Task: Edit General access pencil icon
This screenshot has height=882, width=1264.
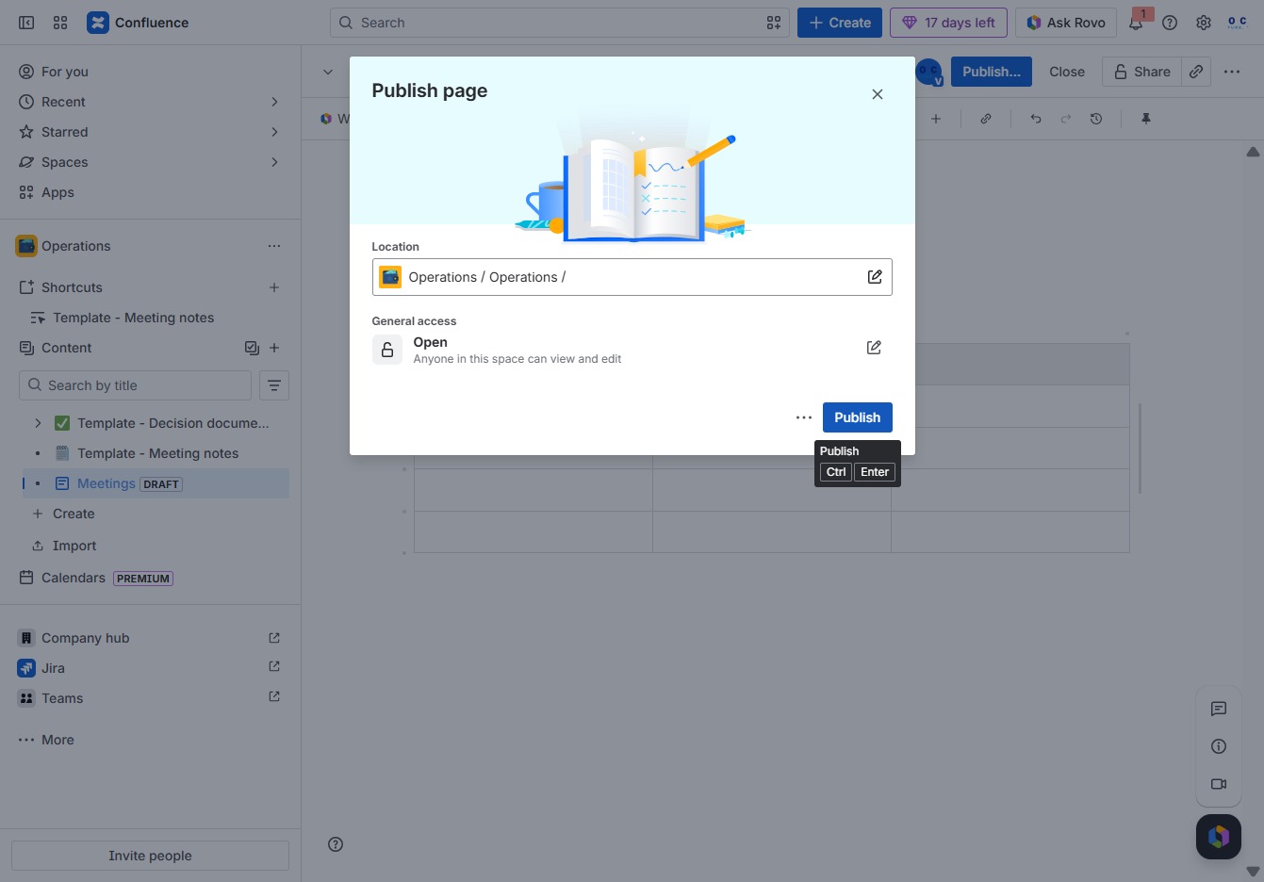Action: pyautogui.click(x=874, y=348)
